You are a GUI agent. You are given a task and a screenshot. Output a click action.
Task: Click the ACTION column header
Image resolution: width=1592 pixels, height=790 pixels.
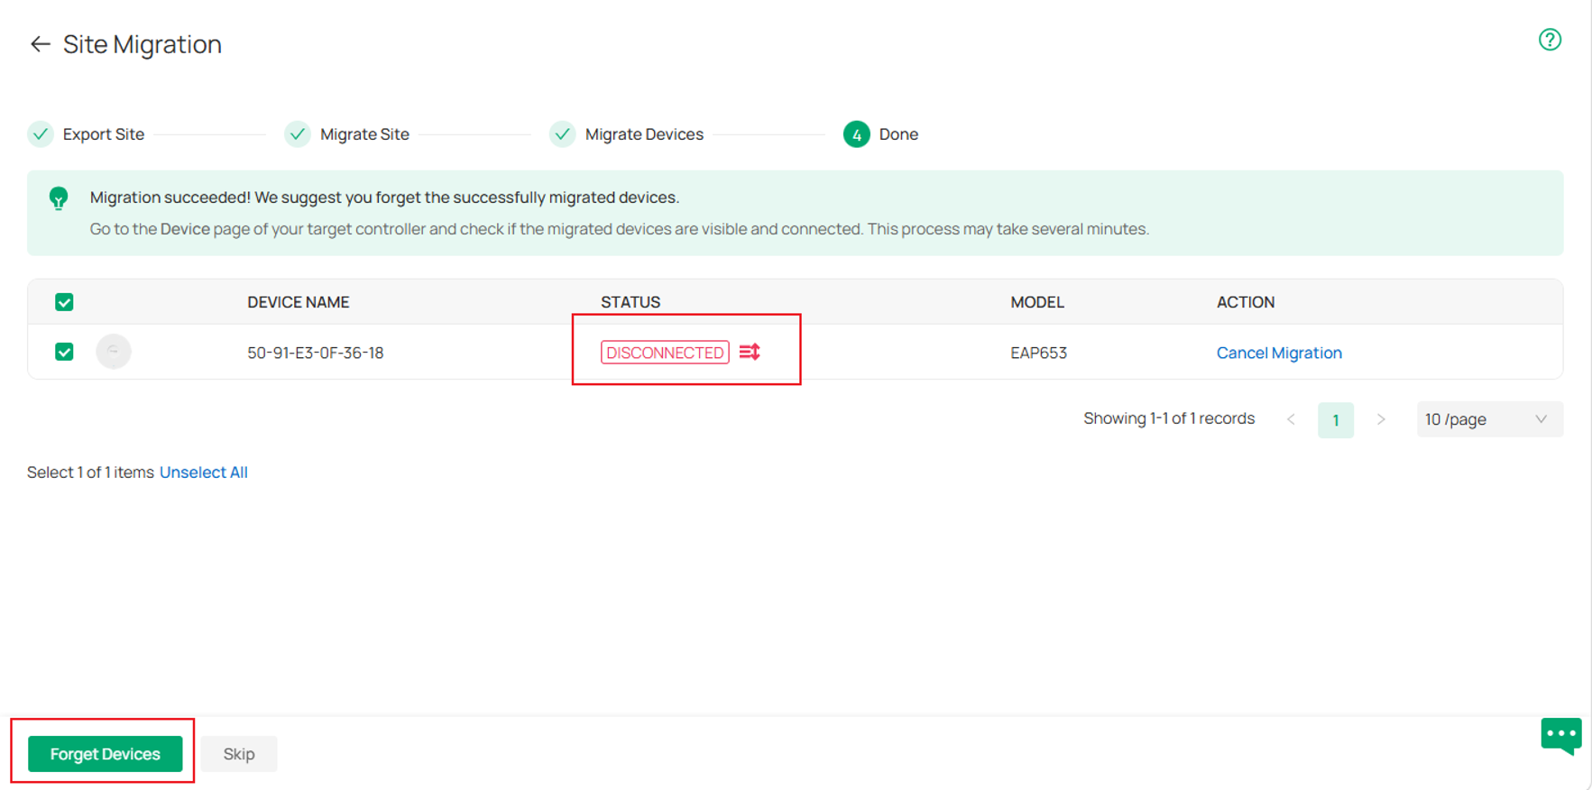click(x=1246, y=302)
